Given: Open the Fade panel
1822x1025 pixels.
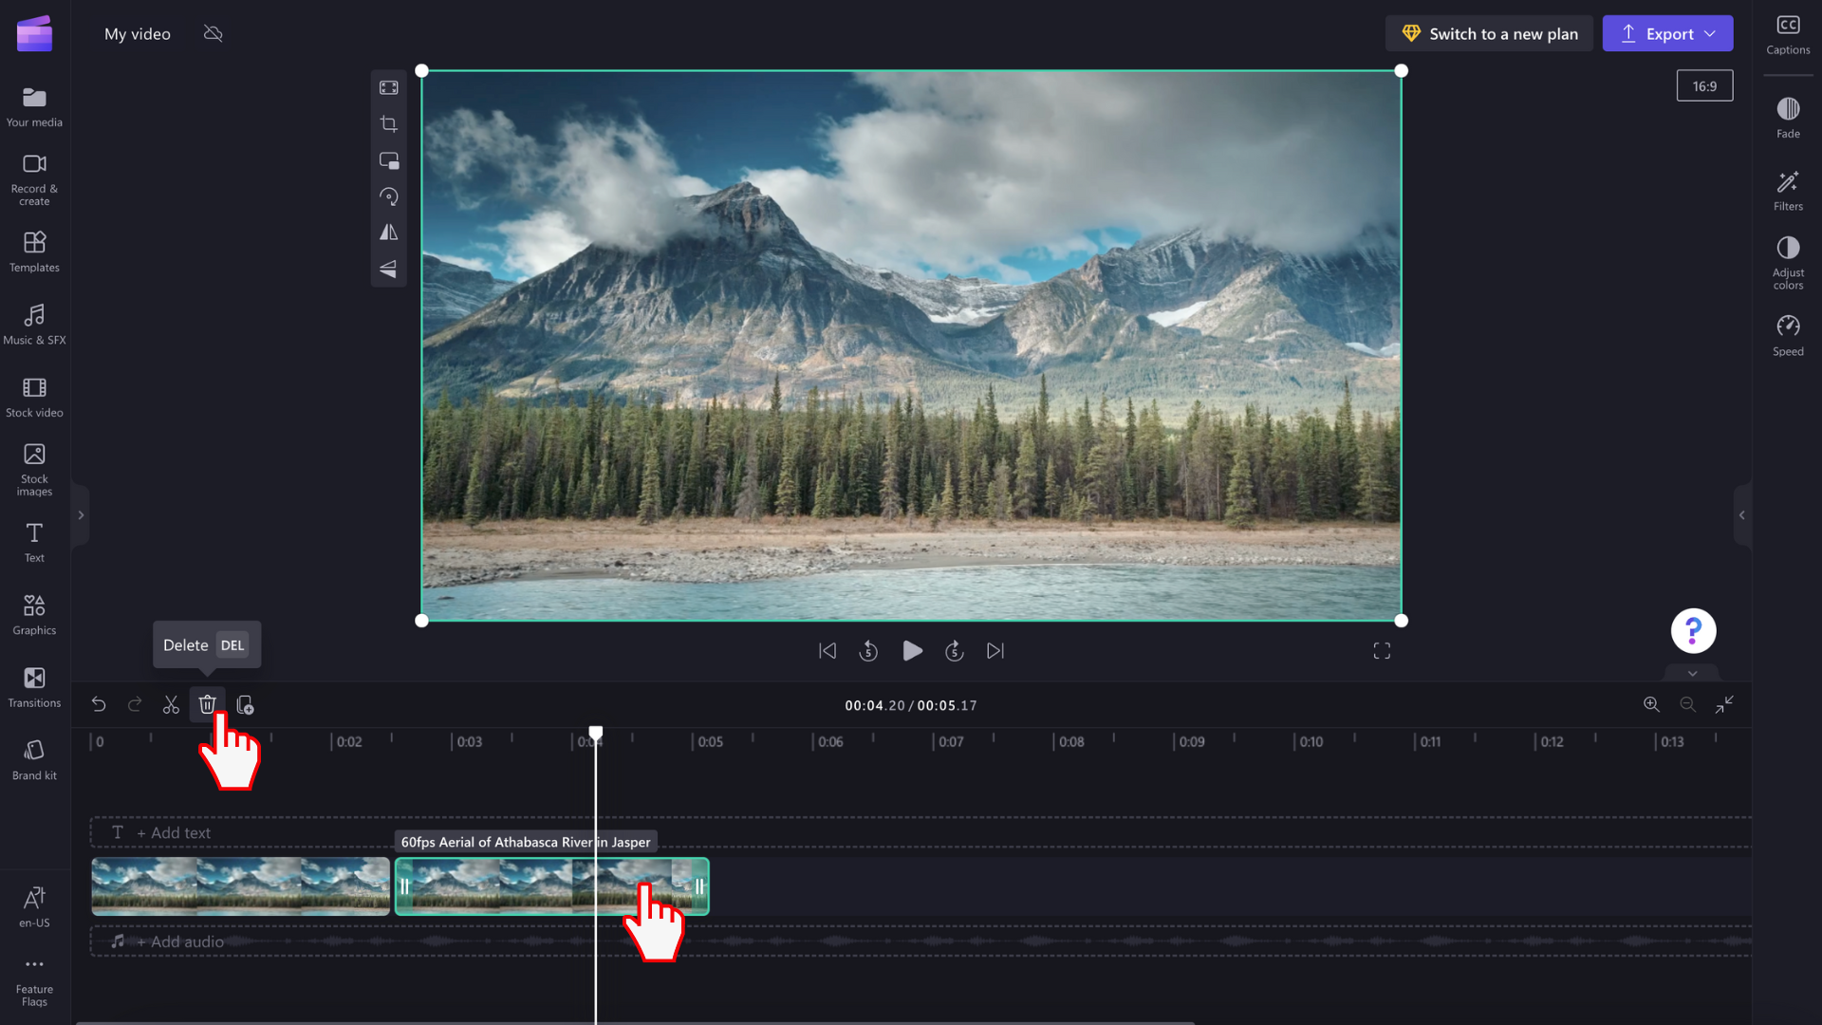Looking at the screenshot, I should pos(1788,118).
